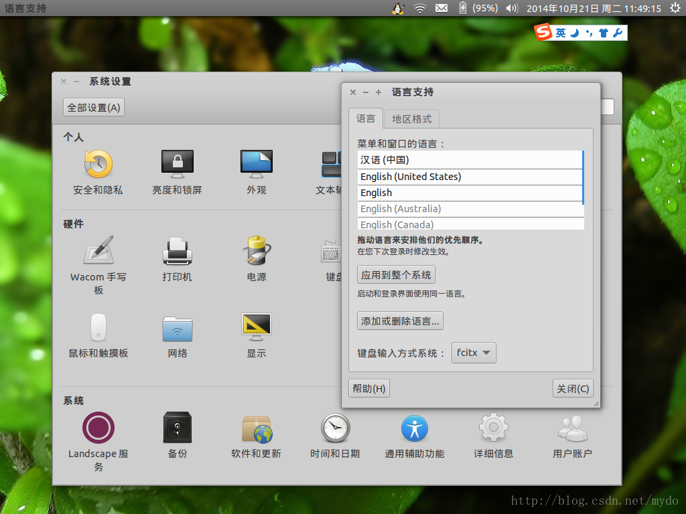Open the system session gear menu
This screenshot has width=686, height=514.
(675, 8)
